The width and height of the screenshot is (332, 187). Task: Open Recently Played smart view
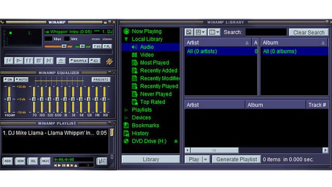click(159, 86)
